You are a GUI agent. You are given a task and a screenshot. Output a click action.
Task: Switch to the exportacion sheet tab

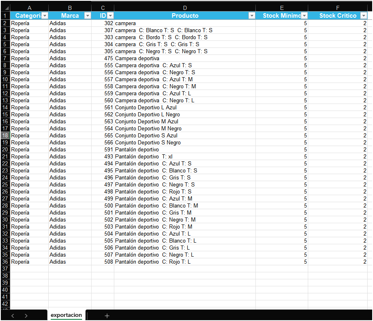tap(66, 315)
